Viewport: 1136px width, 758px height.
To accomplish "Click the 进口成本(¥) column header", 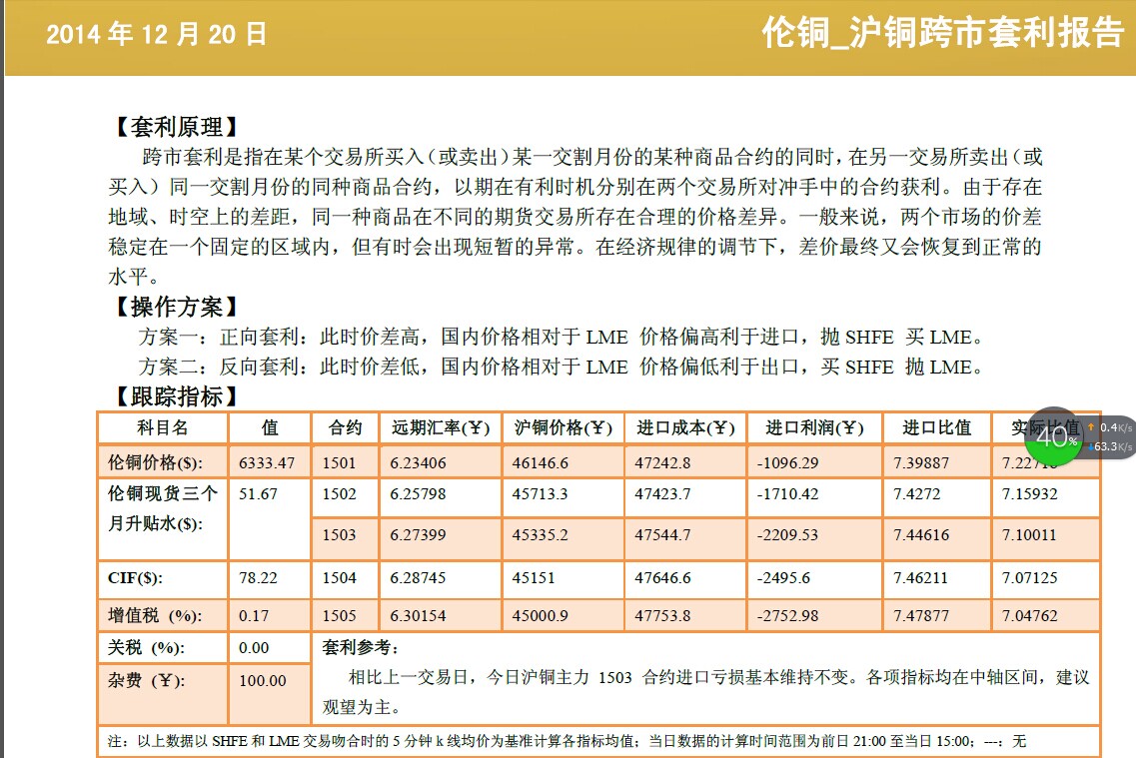I will click(x=685, y=427).
